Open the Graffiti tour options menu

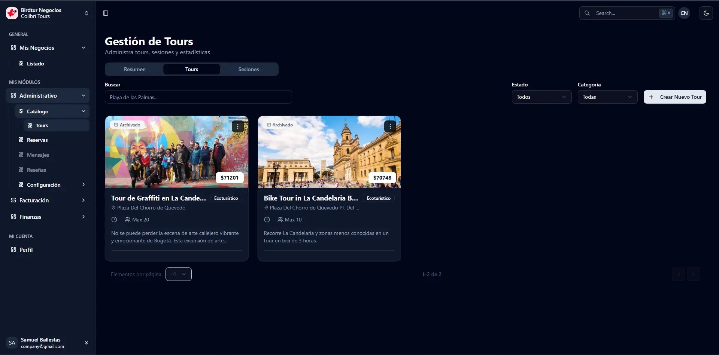(238, 126)
